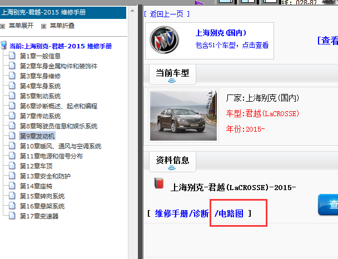Click the page icon for 第10章暖风、通风与空调系统
The width and height of the screenshot is (338, 259).
click(12, 146)
